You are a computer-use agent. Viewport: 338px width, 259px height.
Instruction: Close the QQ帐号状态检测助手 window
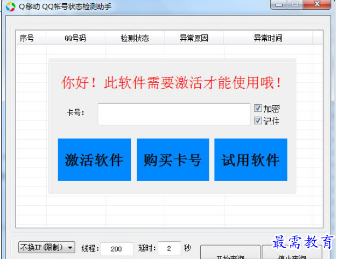(x=316, y=4)
